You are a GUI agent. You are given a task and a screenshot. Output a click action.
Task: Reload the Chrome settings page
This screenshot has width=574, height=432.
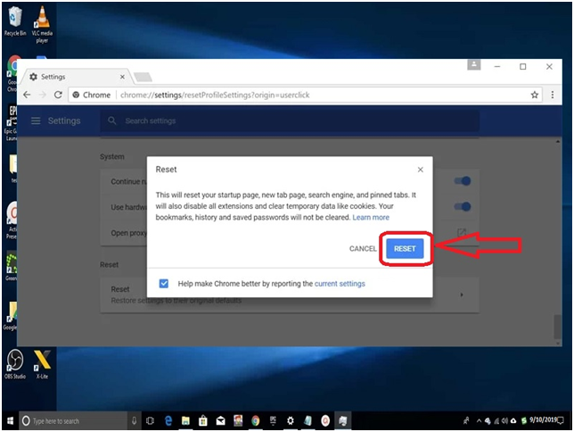(x=58, y=95)
